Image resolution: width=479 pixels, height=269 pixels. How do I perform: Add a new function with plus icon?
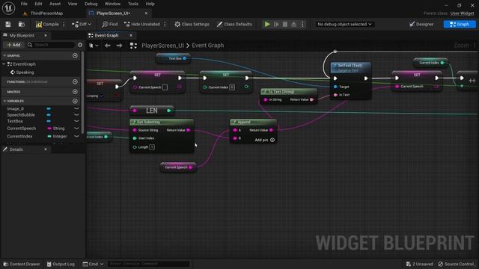[75, 81]
